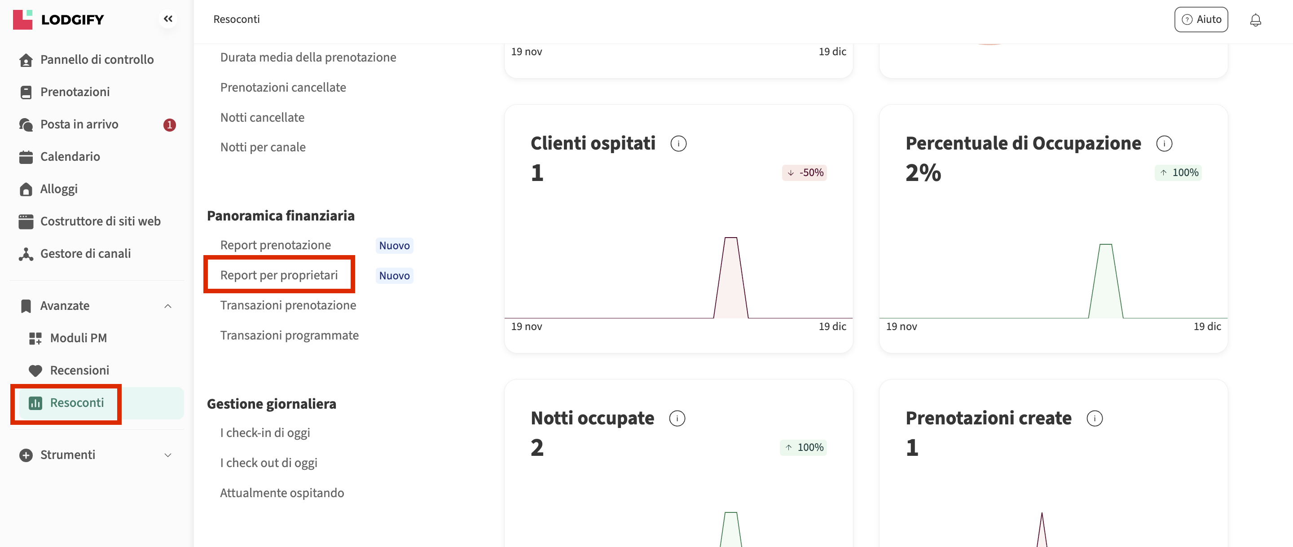1293x547 pixels.
Task: Click the Recensioni heart icon
Action: pyautogui.click(x=35, y=371)
